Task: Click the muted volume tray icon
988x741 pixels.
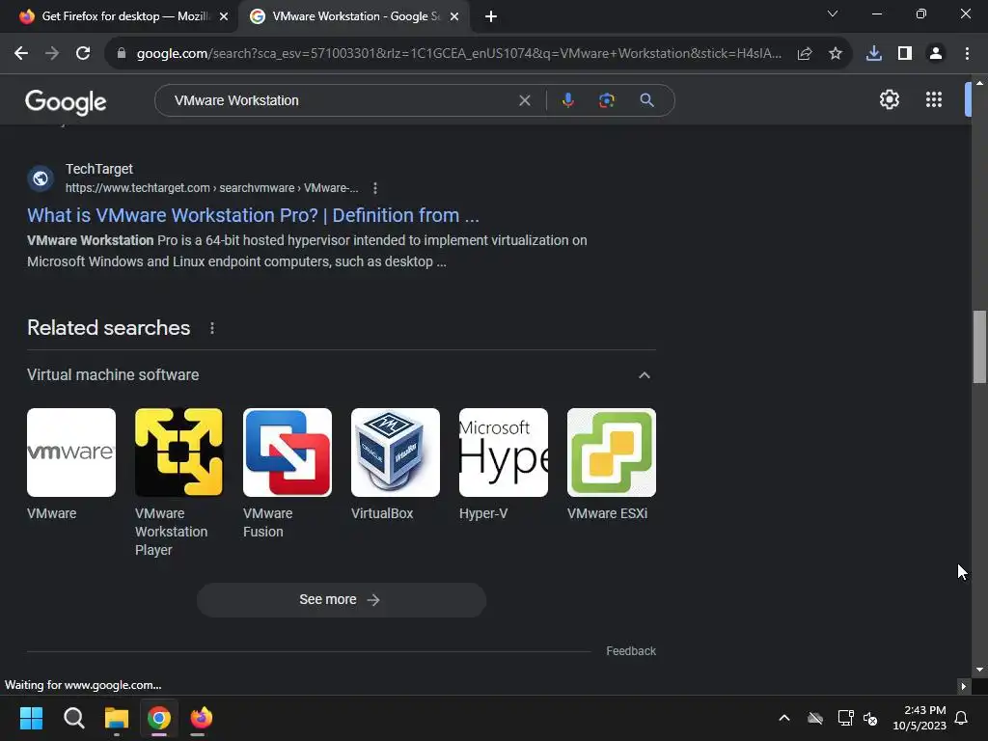Action: tap(870, 718)
